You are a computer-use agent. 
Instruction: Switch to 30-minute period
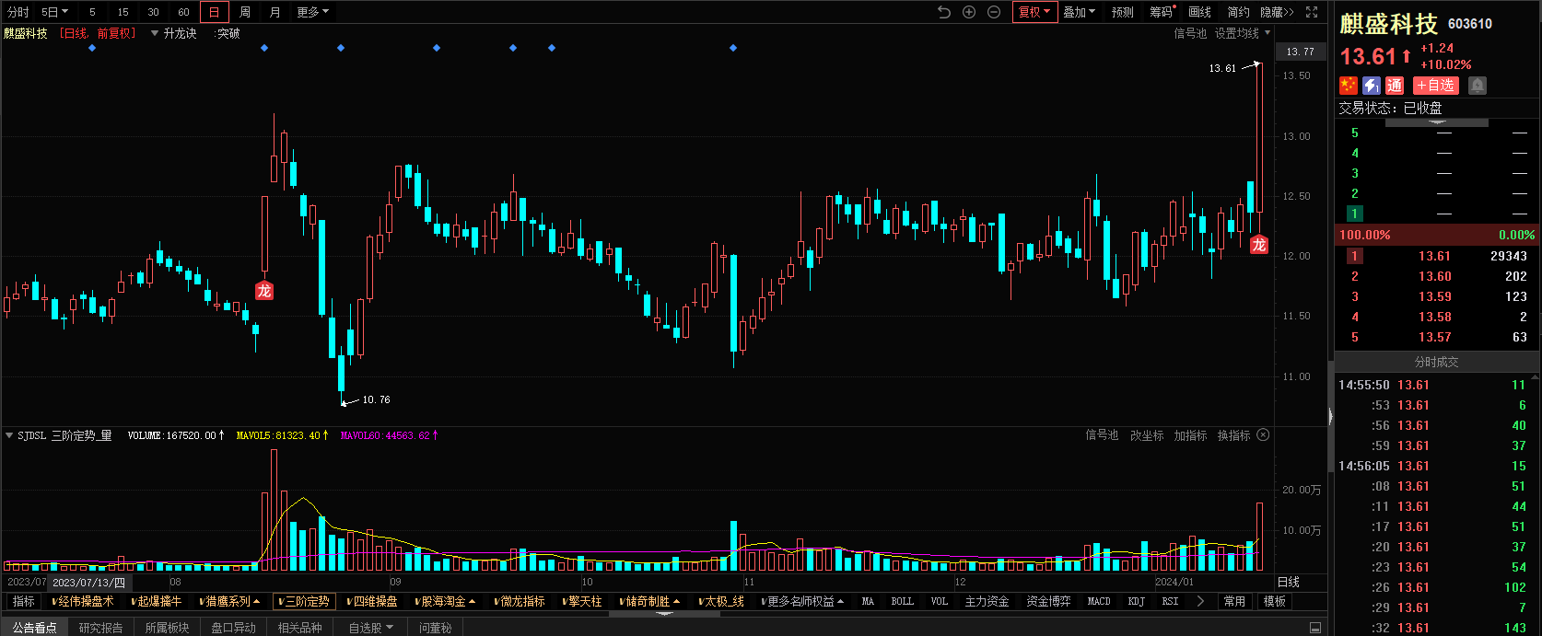coord(153,12)
